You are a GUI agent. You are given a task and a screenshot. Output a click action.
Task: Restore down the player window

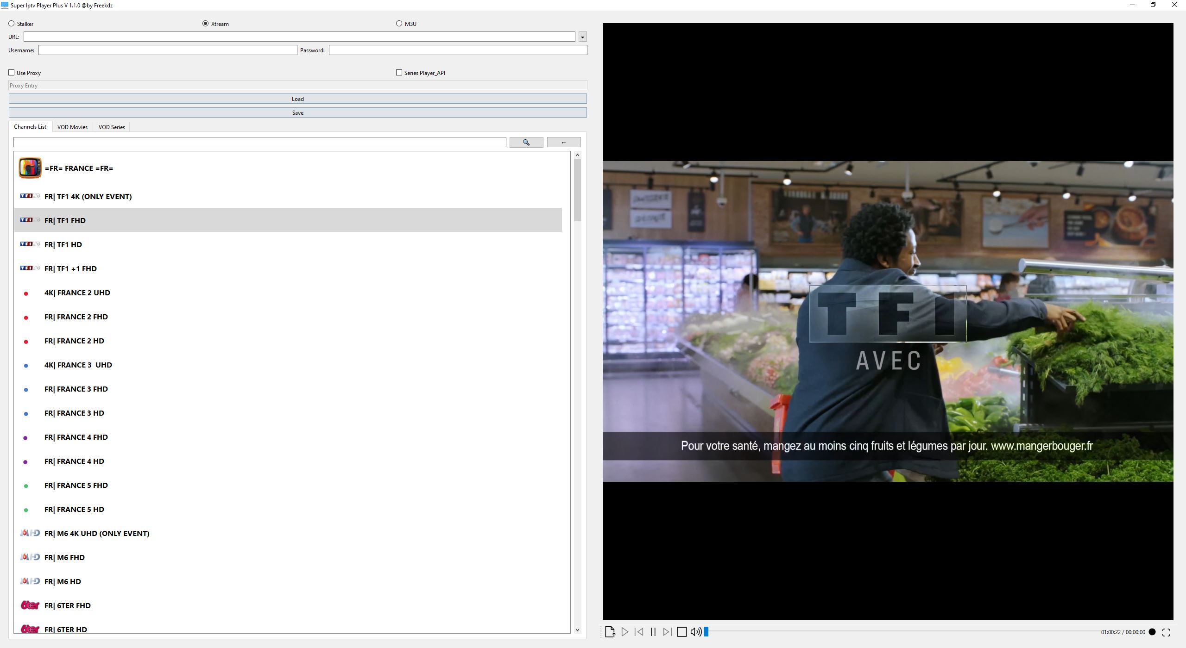tap(1153, 5)
